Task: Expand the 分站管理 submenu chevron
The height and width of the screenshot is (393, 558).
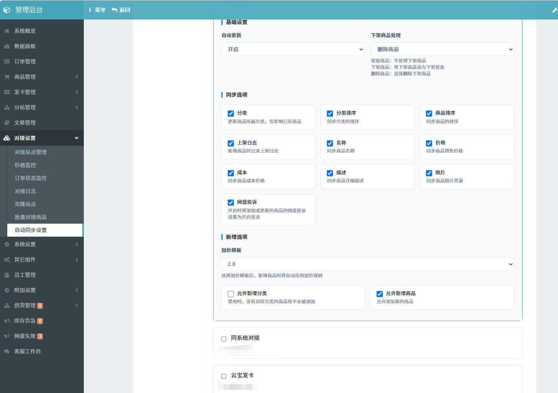Action: [x=77, y=107]
